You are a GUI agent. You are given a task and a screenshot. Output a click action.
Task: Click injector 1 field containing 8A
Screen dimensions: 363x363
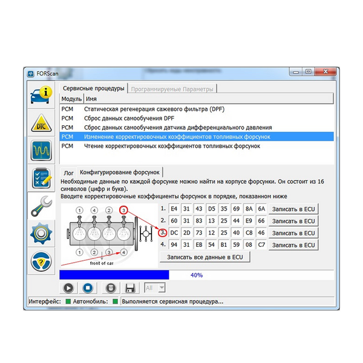249,209
